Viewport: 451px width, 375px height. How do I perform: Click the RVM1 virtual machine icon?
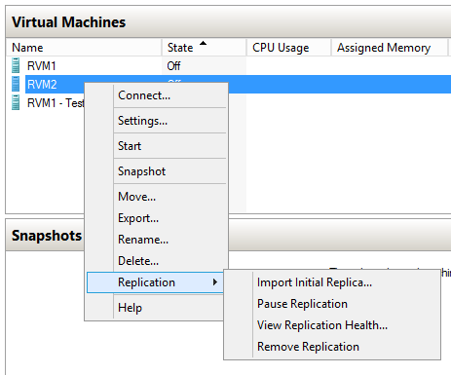(x=16, y=65)
